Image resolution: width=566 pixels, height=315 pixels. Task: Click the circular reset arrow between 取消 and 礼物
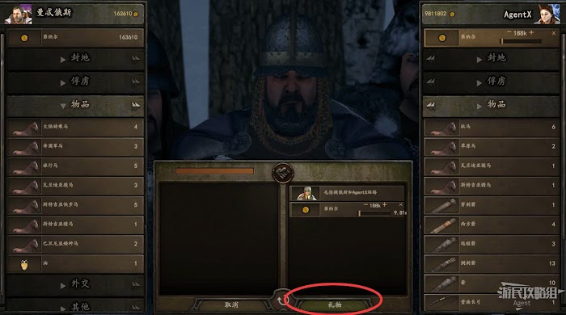click(x=281, y=300)
